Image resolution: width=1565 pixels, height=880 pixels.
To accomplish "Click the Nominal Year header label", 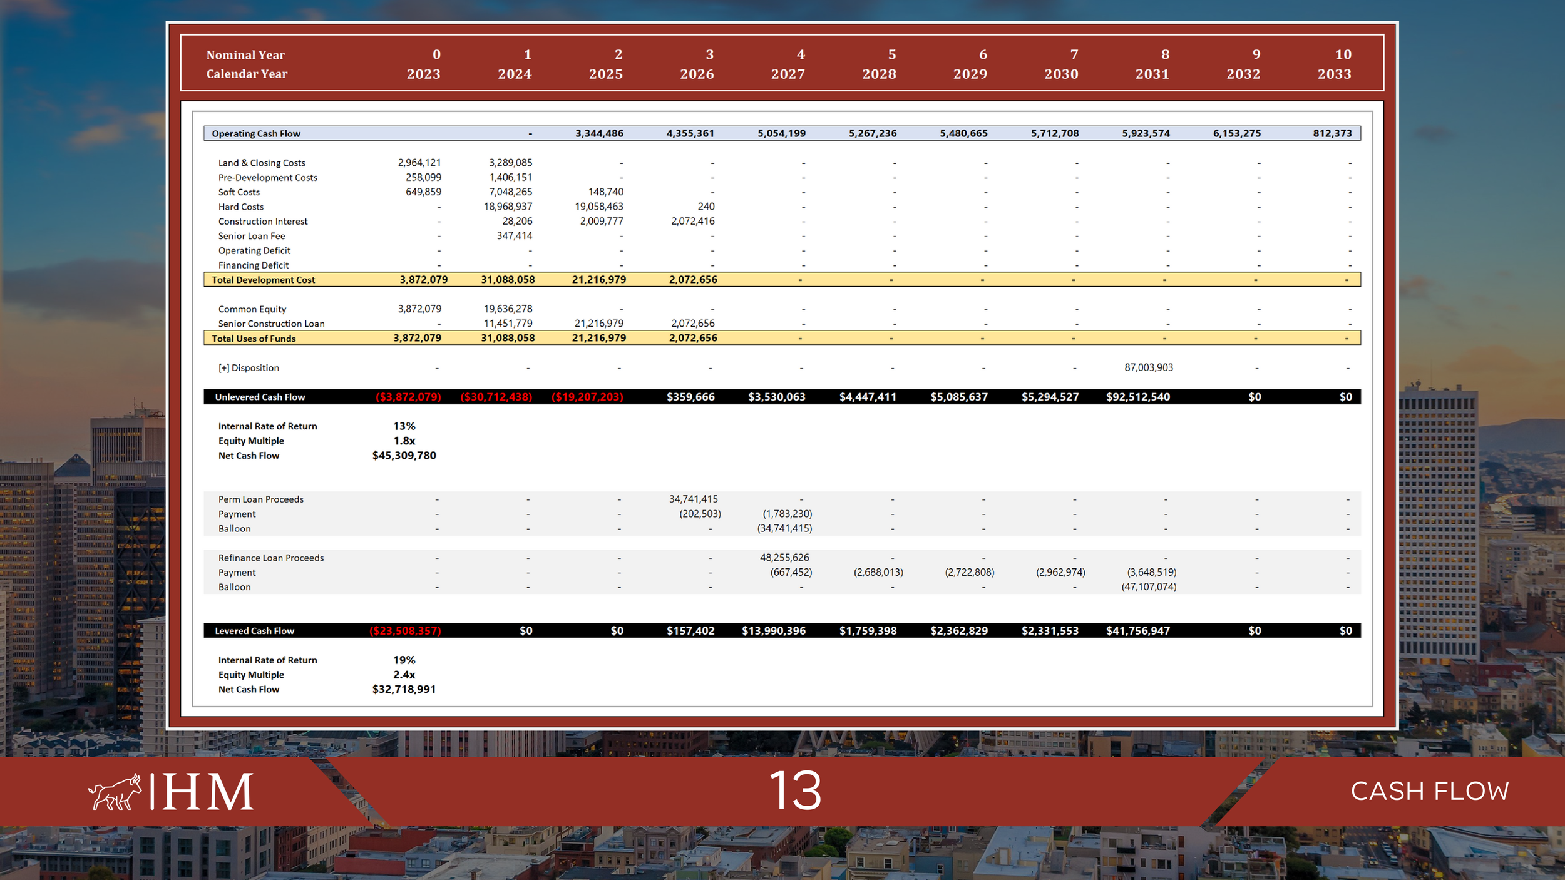I will click(245, 55).
